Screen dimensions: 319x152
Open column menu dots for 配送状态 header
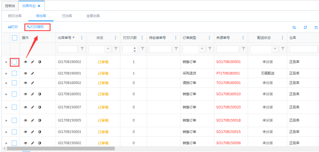click(282, 38)
